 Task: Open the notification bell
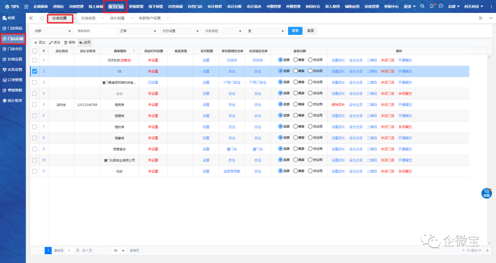click(432, 6)
